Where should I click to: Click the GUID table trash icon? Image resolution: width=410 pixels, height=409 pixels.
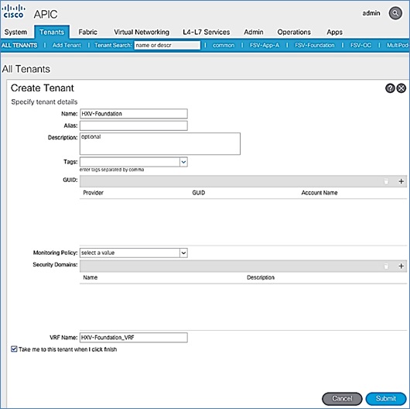pos(386,181)
